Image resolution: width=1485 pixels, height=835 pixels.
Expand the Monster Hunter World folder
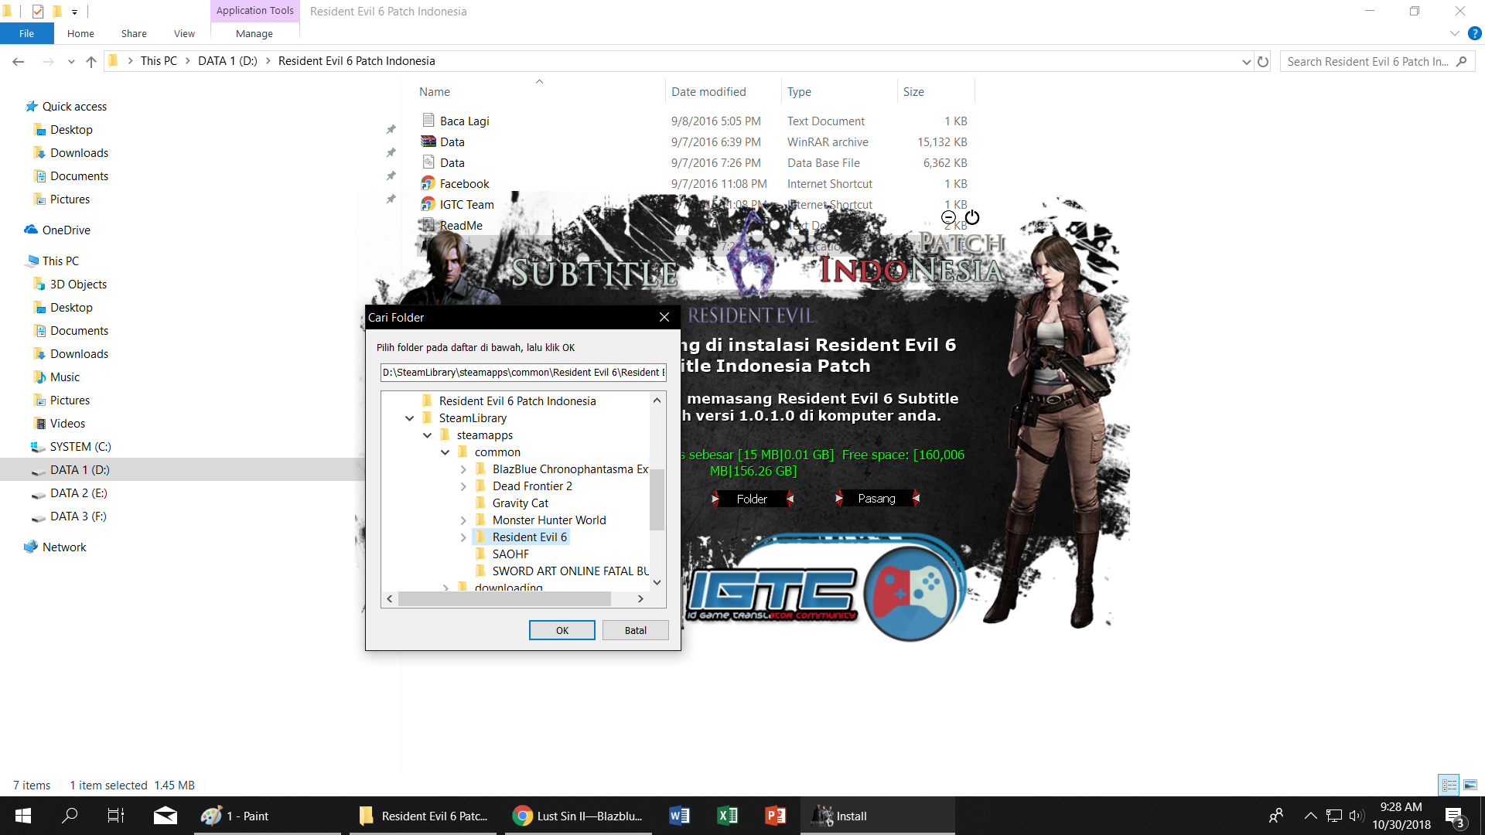(x=463, y=520)
